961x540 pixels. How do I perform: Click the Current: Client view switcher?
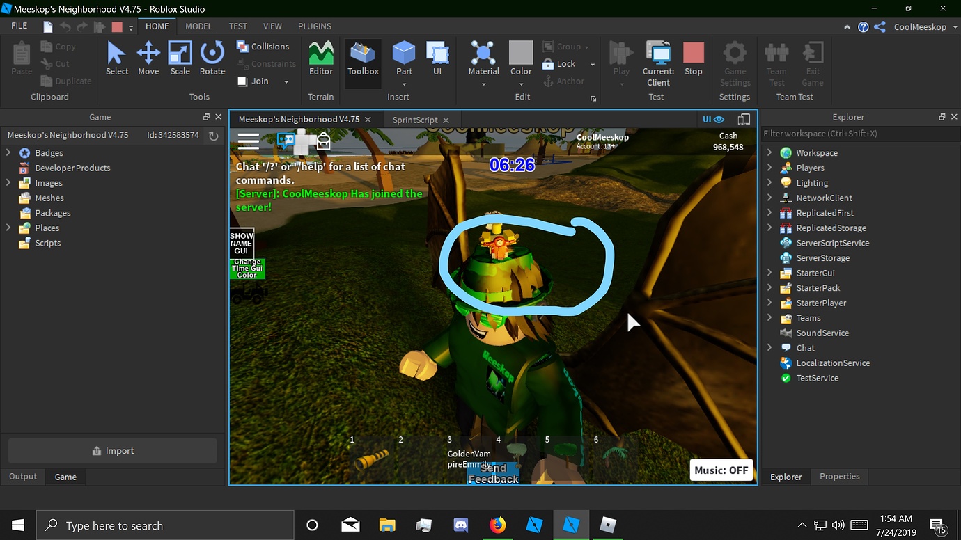click(x=658, y=63)
